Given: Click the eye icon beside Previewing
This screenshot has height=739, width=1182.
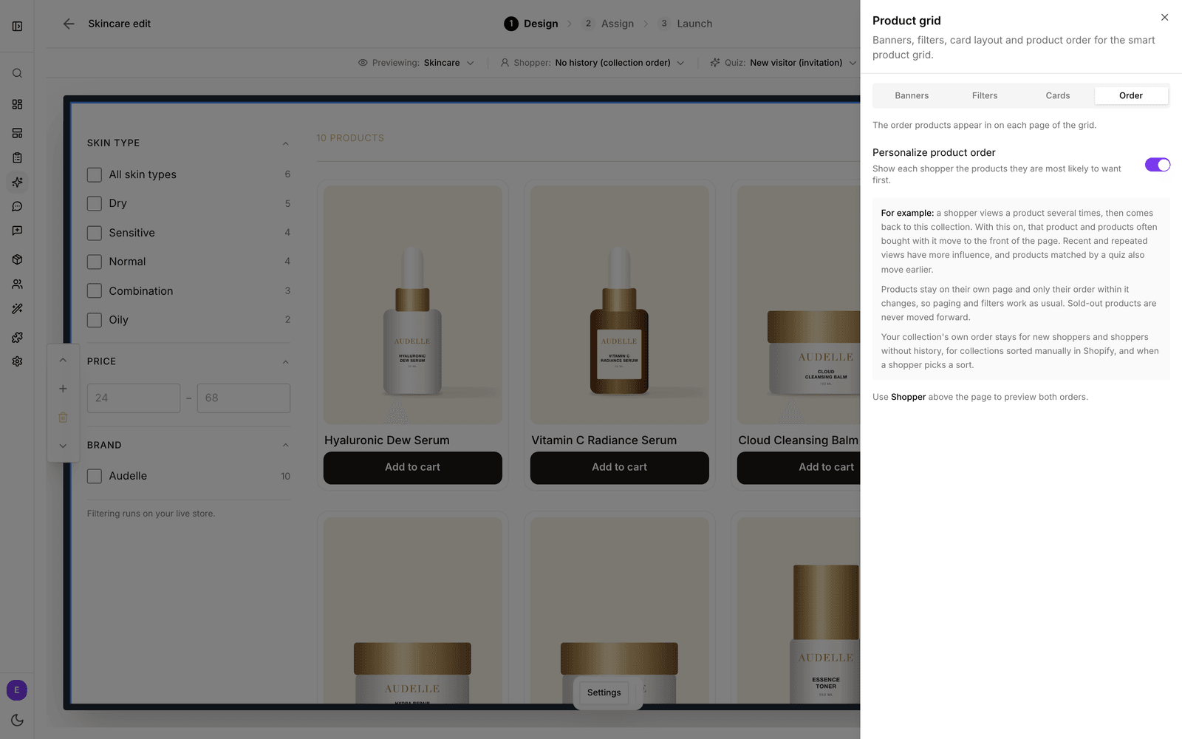Looking at the screenshot, I should pos(363,63).
